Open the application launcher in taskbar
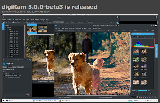This screenshot has height=103, width=160. [x=3, y=101]
